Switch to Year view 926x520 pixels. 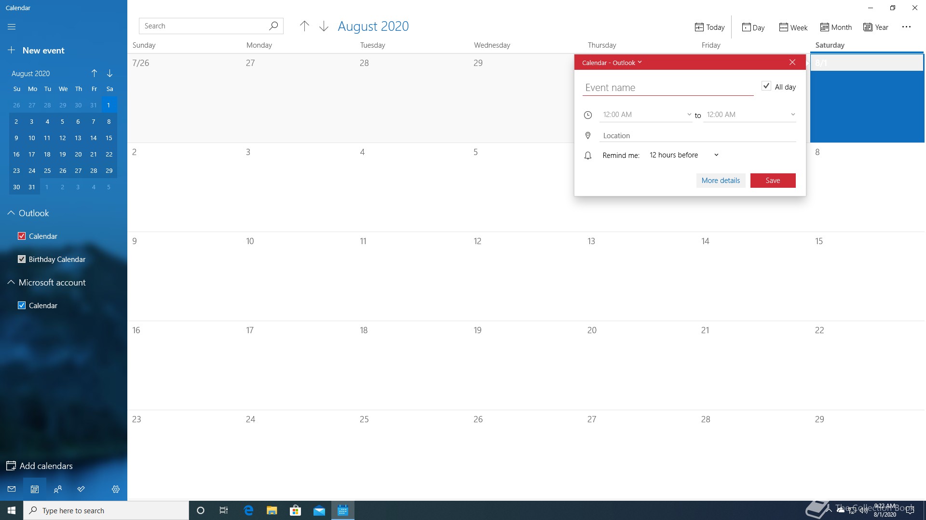click(876, 27)
